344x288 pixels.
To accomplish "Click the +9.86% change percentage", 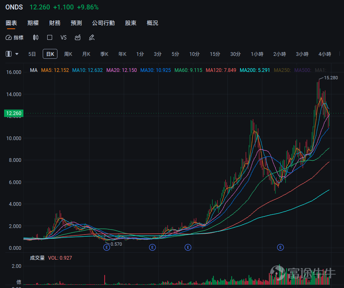I will pyautogui.click(x=88, y=7).
